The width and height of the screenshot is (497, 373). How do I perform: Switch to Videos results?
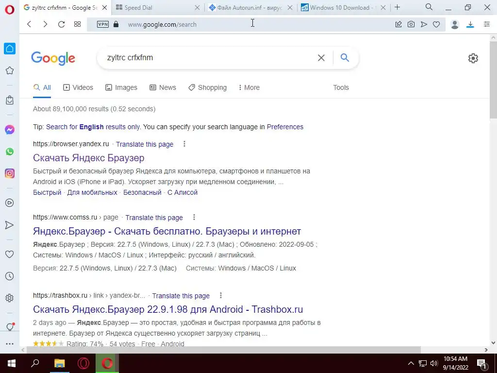pos(78,87)
